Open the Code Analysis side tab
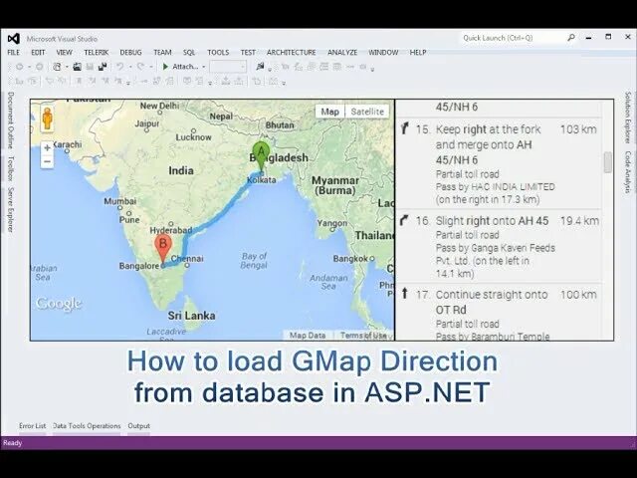Image resolution: width=637 pixels, height=478 pixels. 628,172
